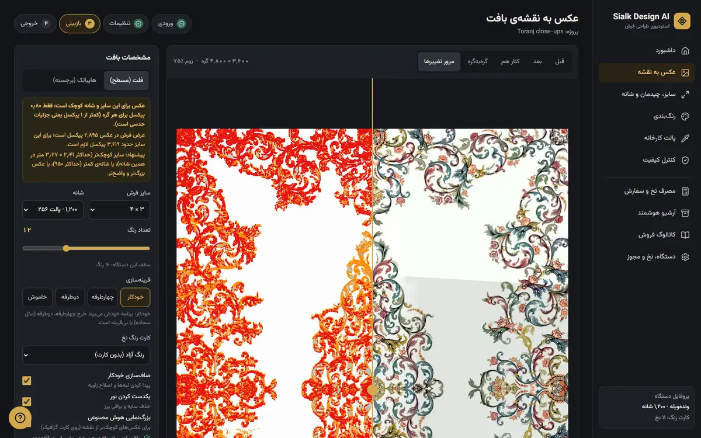Open the help question-mark button

20,418
